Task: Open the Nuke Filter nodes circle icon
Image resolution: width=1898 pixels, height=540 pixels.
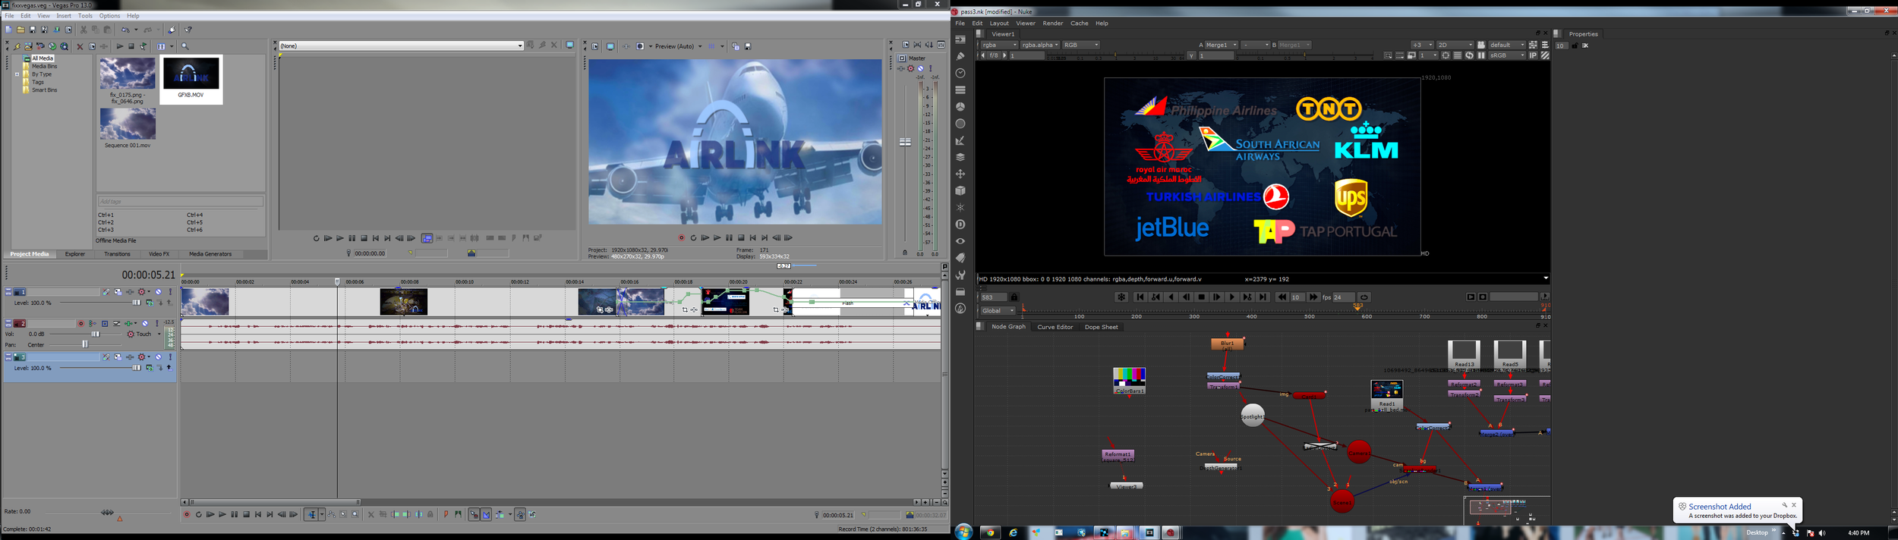Action: tap(960, 123)
